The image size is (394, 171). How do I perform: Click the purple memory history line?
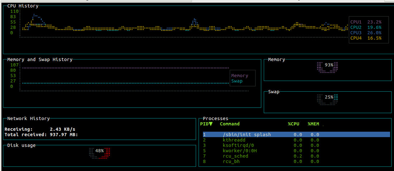(126, 68)
